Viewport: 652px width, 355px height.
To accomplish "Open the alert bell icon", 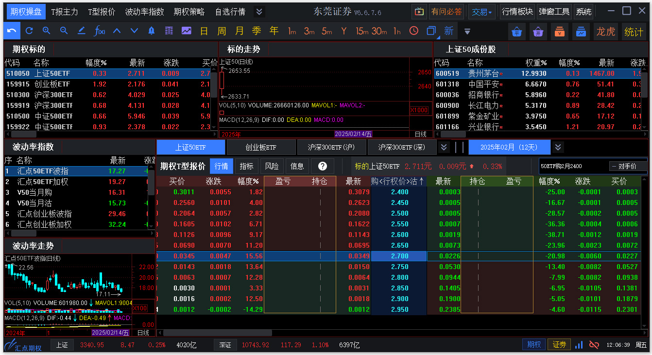I will (152, 31).
